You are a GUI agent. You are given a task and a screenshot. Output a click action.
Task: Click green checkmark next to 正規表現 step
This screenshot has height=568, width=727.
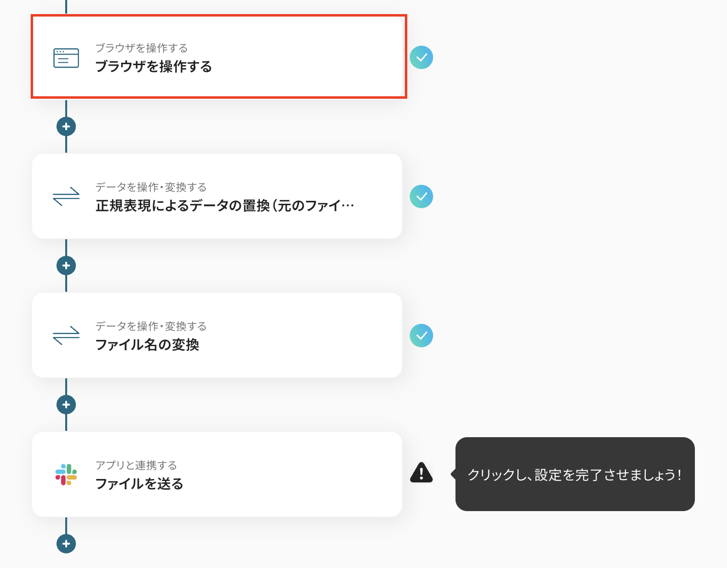pyautogui.click(x=421, y=196)
